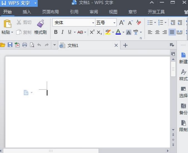Increase font size with A+ icon
188x153 pixels.
(122, 22)
